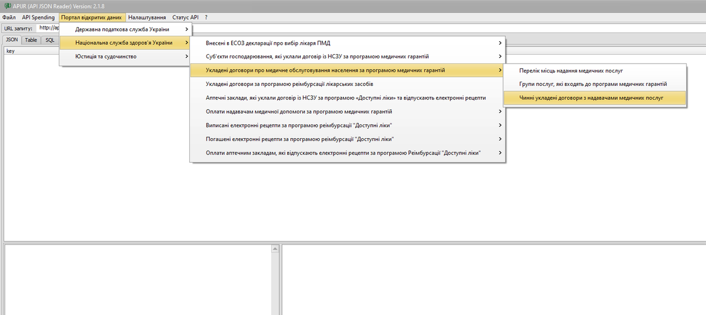The width and height of the screenshot is (706, 315).
Task: Choose Погашені електронні рецепти item
Action: pyautogui.click(x=347, y=139)
